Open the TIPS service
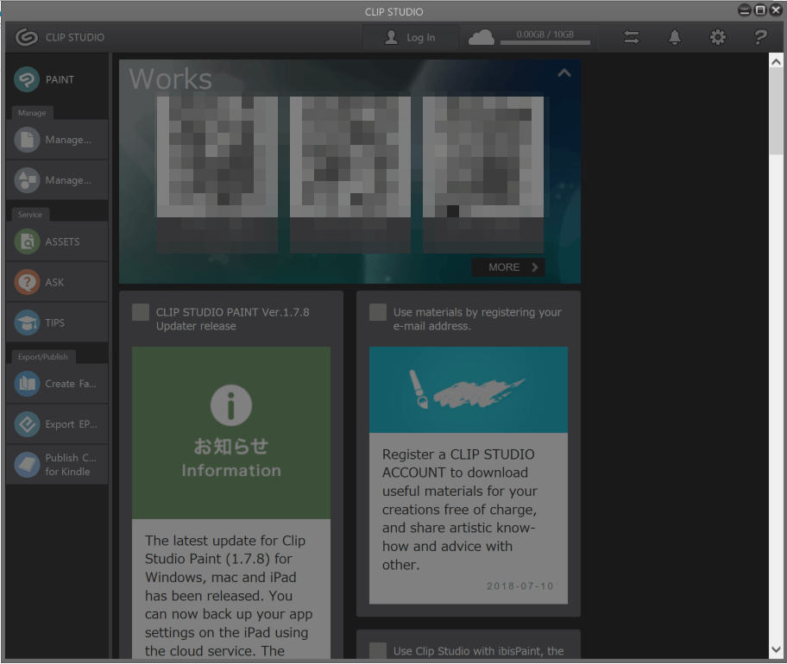Image resolution: width=787 pixels, height=664 pixels. coord(57,323)
